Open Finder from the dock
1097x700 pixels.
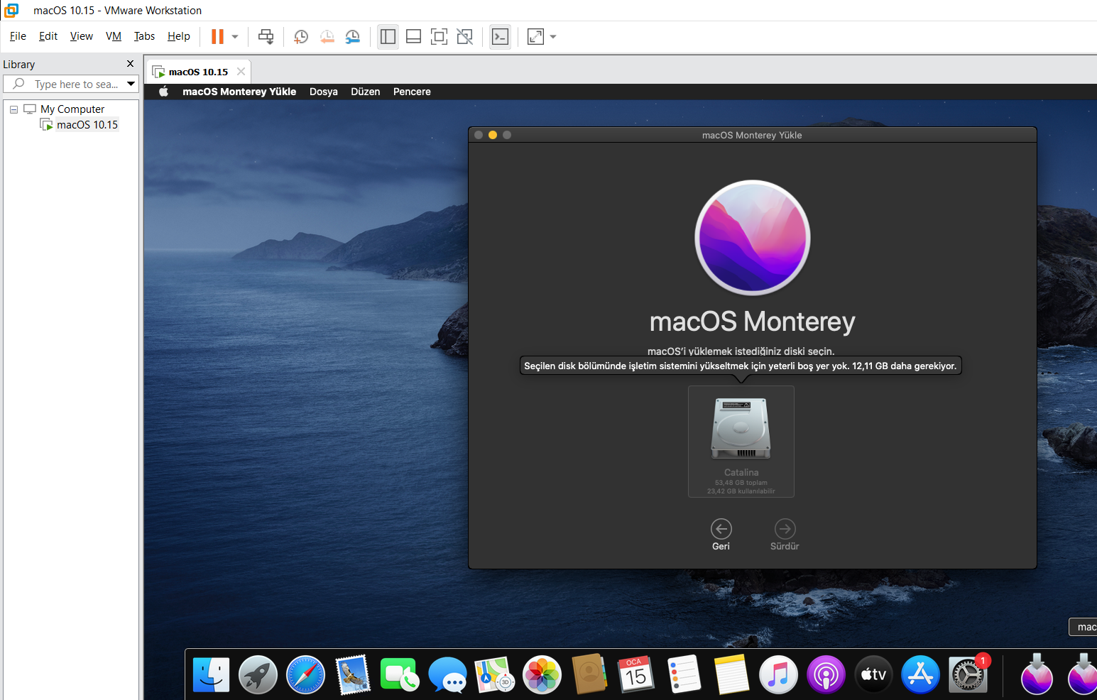[212, 674]
